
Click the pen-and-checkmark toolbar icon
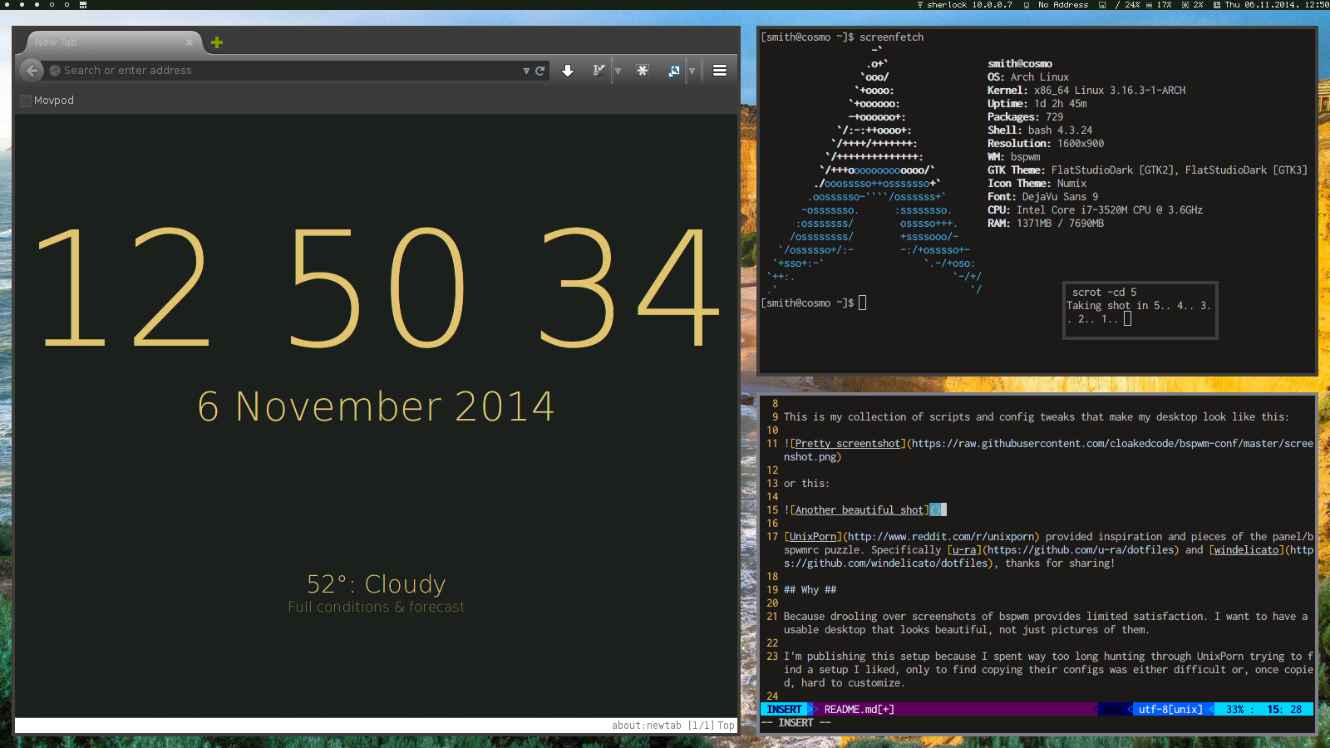pyautogui.click(x=598, y=71)
